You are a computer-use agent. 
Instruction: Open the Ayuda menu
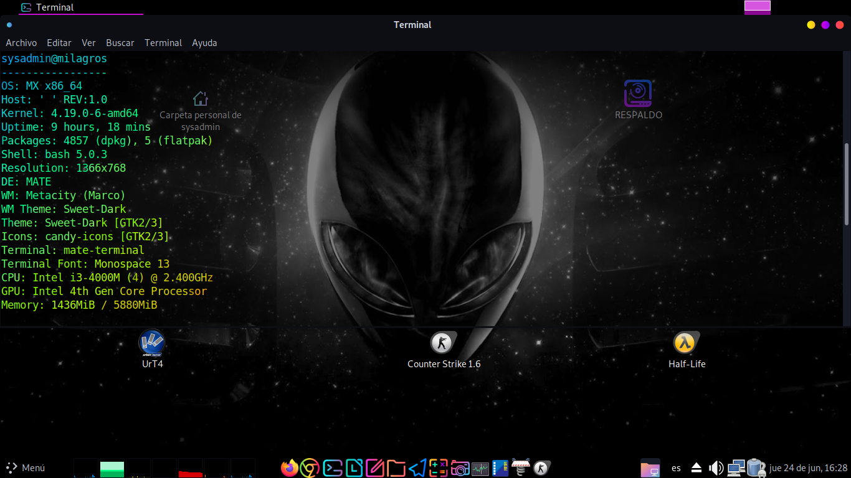click(204, 43)
